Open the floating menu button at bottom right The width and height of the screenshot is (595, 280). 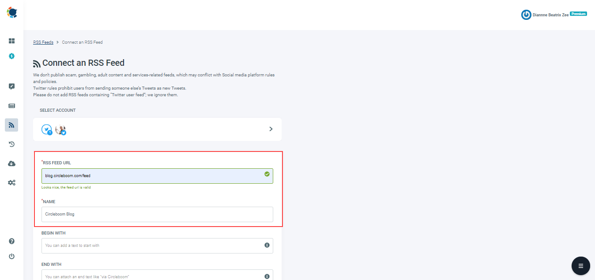580,266
